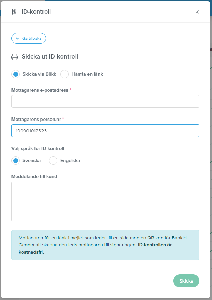The height and width of the screenshot is (300, 212).
Task: Select the Skicka via Blikk radio option
Action: (16, 74)
